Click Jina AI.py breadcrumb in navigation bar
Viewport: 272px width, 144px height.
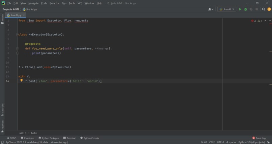click(x=30, y=9)
